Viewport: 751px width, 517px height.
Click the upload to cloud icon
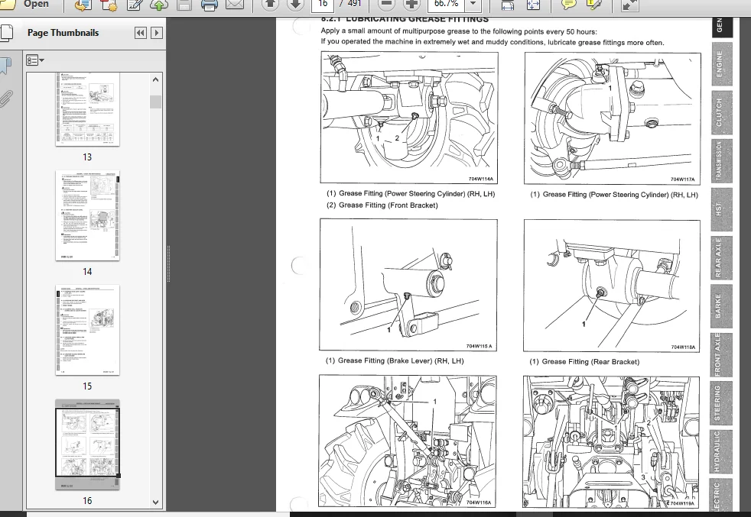click(159, 5)
